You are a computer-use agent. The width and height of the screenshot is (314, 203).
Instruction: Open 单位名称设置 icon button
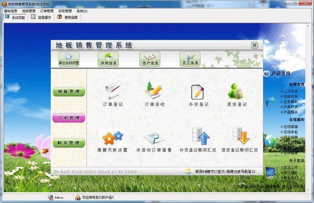point(69,59)
